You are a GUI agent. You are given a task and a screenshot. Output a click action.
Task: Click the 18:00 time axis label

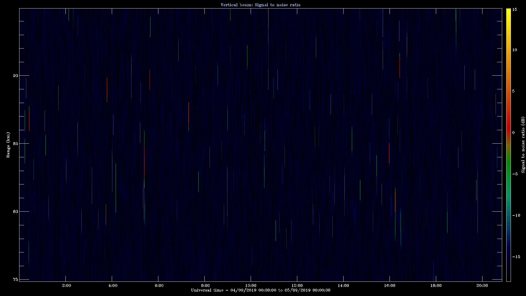[436, 286]
